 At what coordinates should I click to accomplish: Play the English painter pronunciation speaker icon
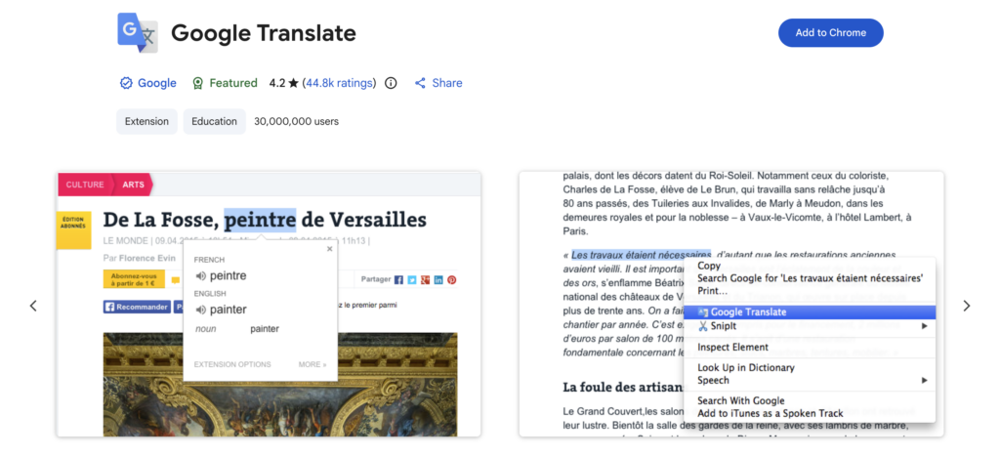pyautogui.click(x=201, y=310)
